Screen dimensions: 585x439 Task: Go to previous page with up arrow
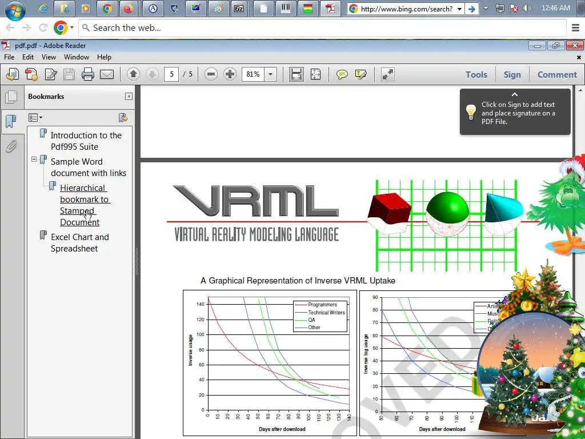click(133, 74)
